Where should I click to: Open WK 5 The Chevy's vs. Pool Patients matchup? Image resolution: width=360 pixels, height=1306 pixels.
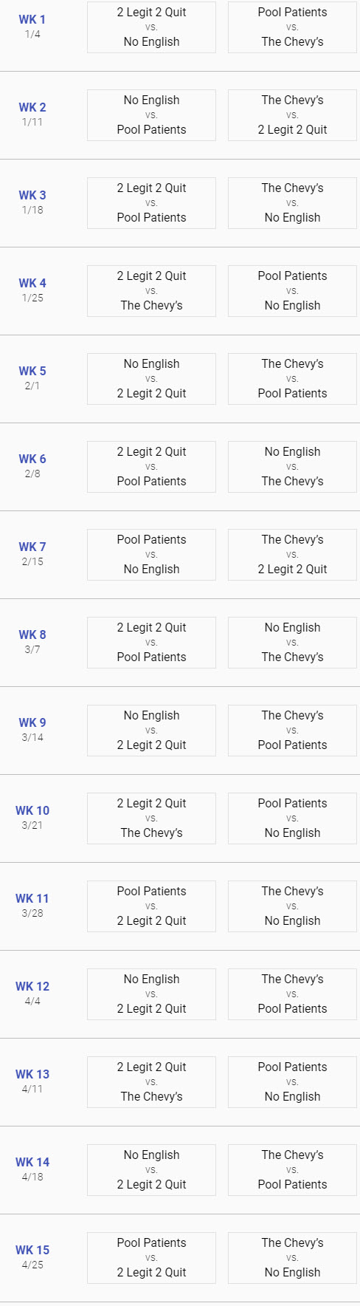(292, 379)
